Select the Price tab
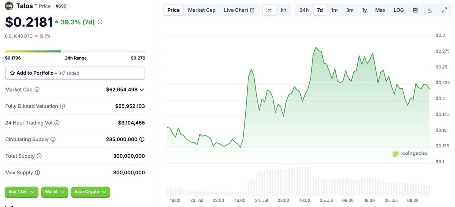455x207 pixels. pyautogui.click(x=174, y=10)
